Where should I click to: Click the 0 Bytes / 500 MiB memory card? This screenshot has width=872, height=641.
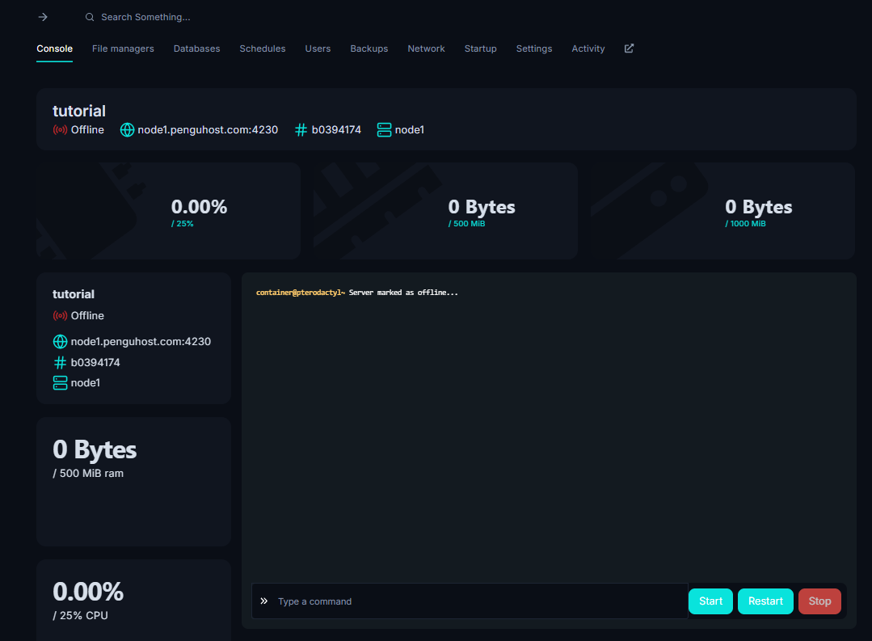445,211
